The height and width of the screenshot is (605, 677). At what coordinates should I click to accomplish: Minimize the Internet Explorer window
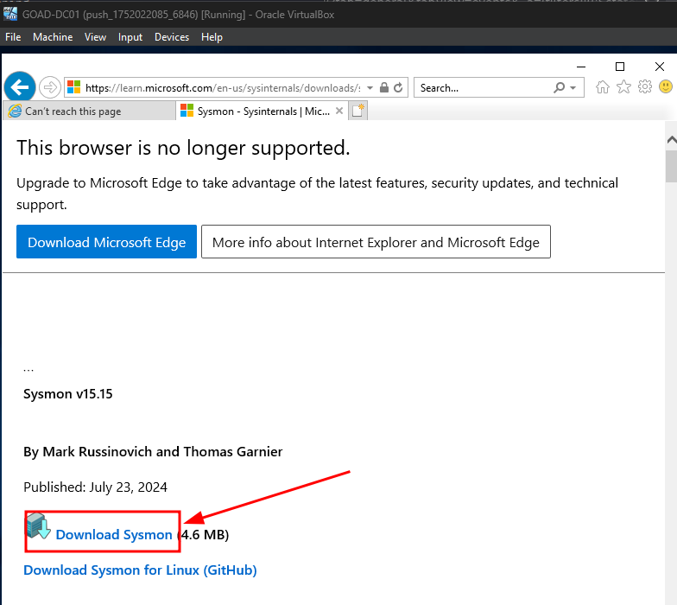[581, 67]
